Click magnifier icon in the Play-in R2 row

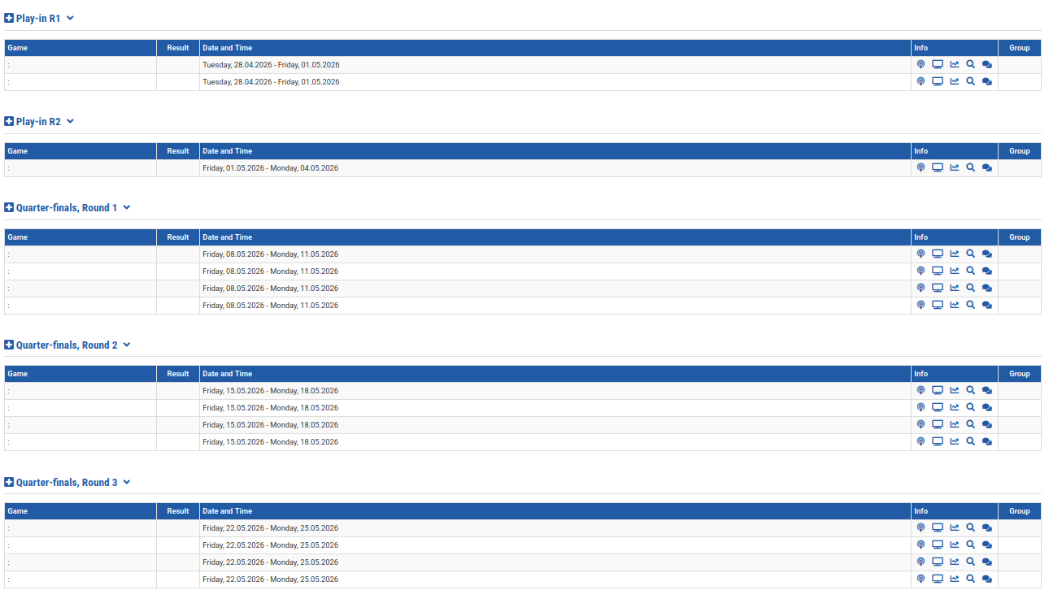click(970, 168)
